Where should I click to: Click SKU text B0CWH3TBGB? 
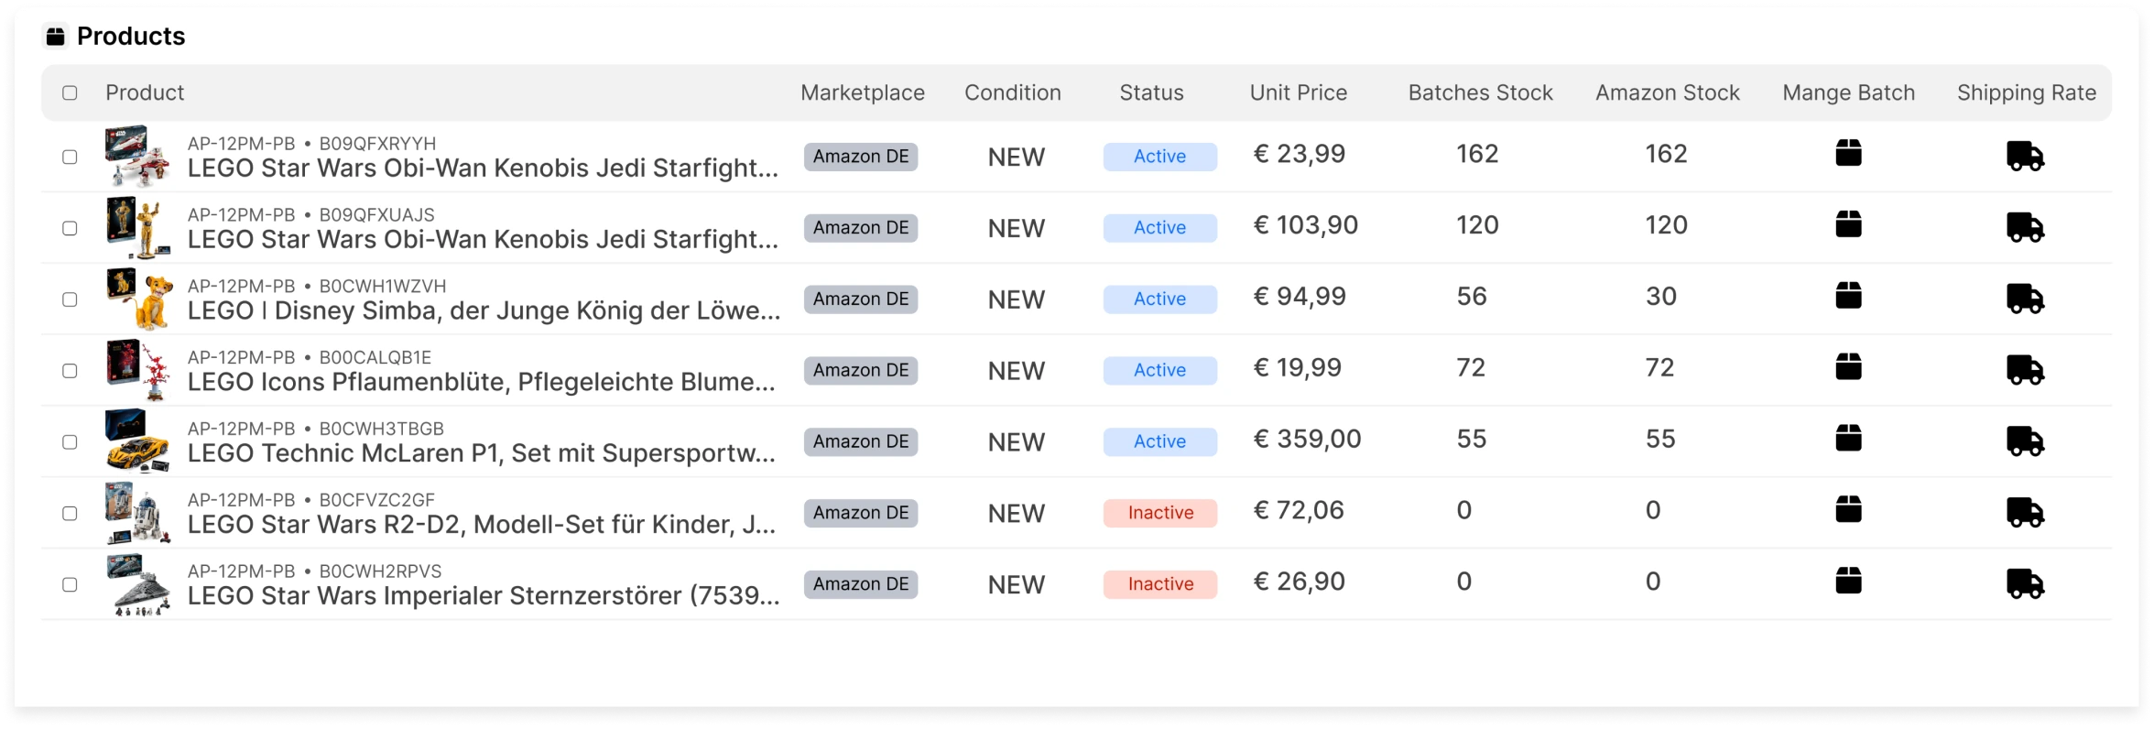click(x=381, y=429)
